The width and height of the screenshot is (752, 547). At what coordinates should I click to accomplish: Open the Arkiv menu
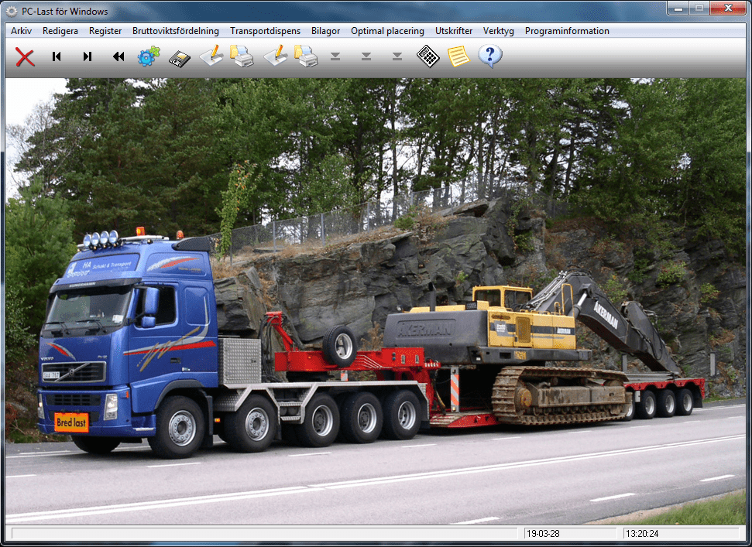tap(21, 31)
